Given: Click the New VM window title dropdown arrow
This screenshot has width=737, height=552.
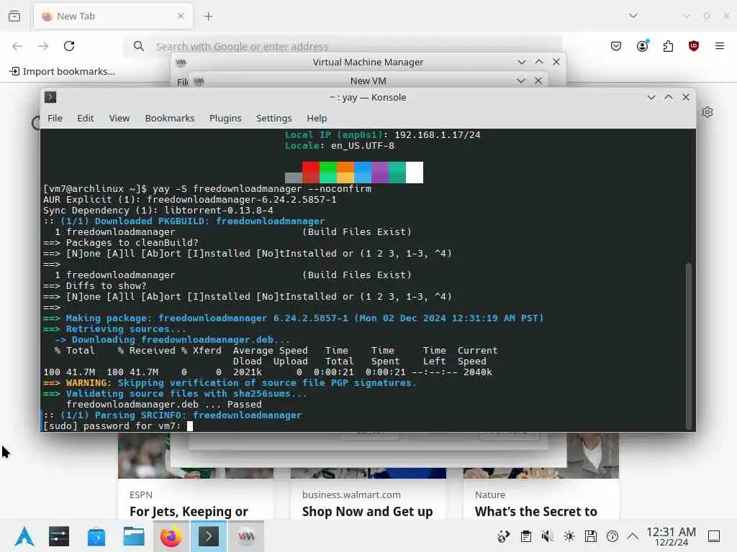Looking at the screenshot, I should pos(521,80).
